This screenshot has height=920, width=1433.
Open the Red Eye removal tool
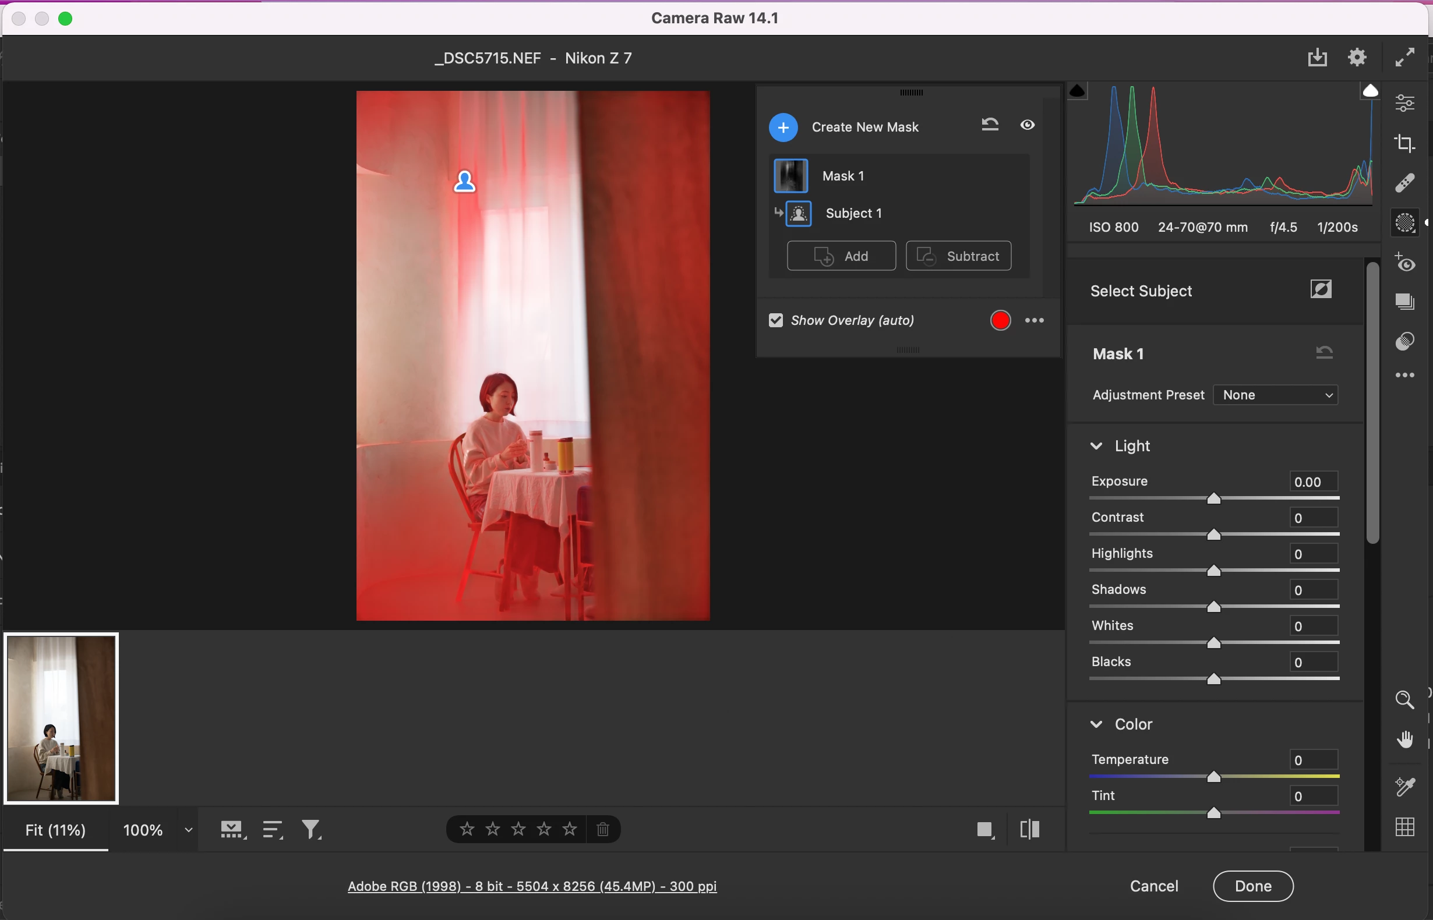1405,263
